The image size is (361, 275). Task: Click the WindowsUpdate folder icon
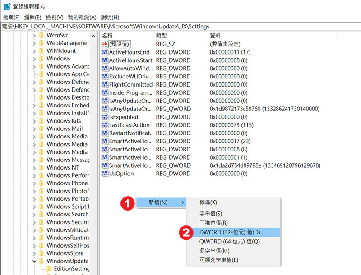point(42,261)
